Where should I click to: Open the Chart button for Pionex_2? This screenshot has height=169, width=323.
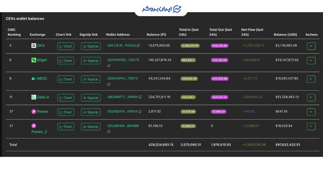click(66, 126)
